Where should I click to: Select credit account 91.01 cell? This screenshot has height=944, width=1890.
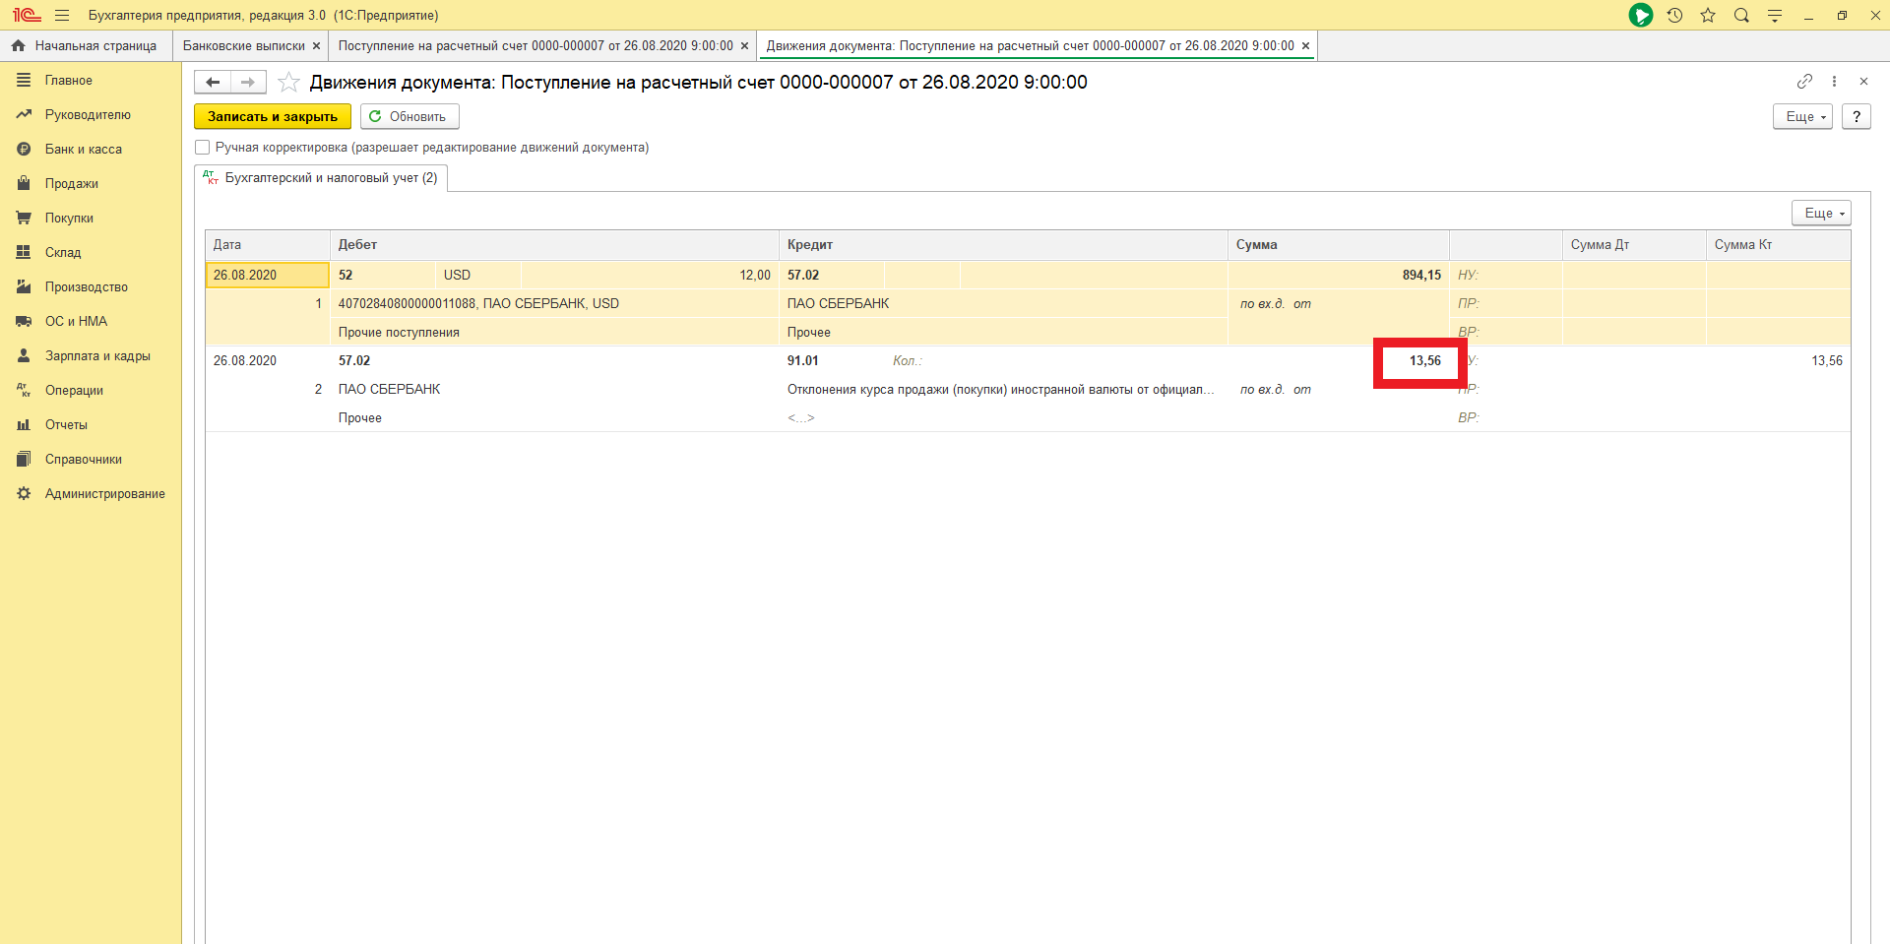832,361
